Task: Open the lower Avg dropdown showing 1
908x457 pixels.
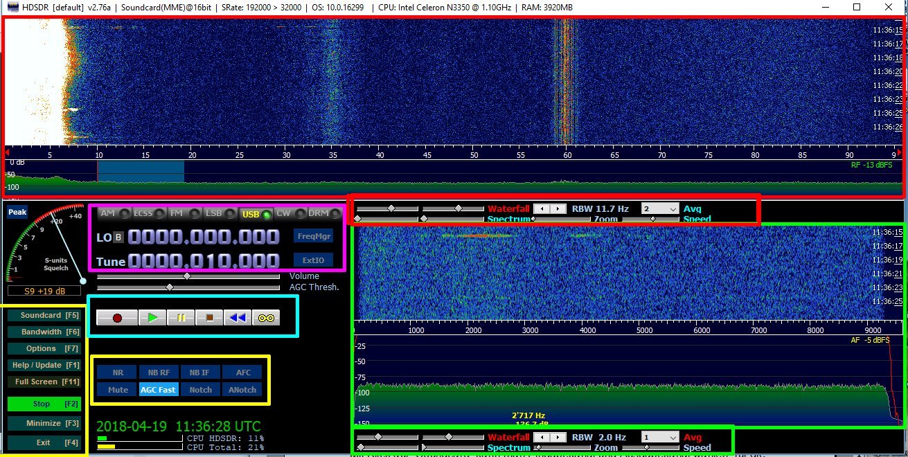Action: [x=659, y=438]
